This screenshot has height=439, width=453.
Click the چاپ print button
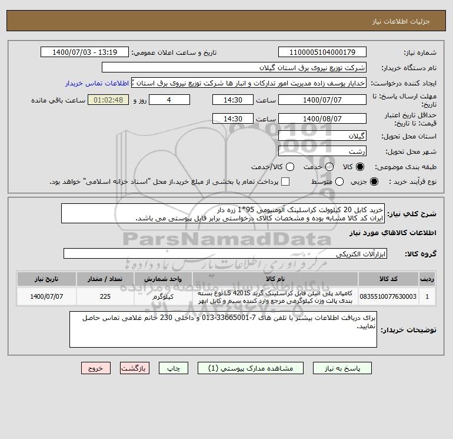coord(174,368)
